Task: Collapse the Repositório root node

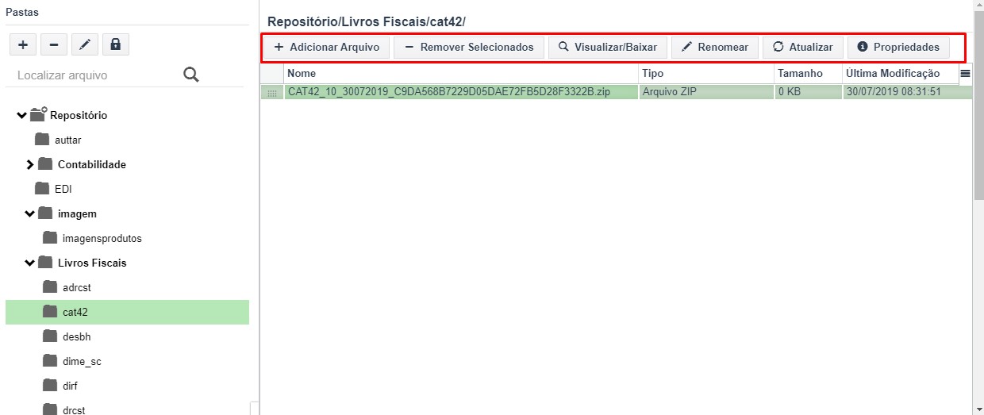Action: coord(21,116)
